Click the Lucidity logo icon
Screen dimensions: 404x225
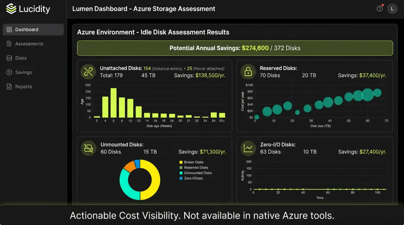coord(11,9)
